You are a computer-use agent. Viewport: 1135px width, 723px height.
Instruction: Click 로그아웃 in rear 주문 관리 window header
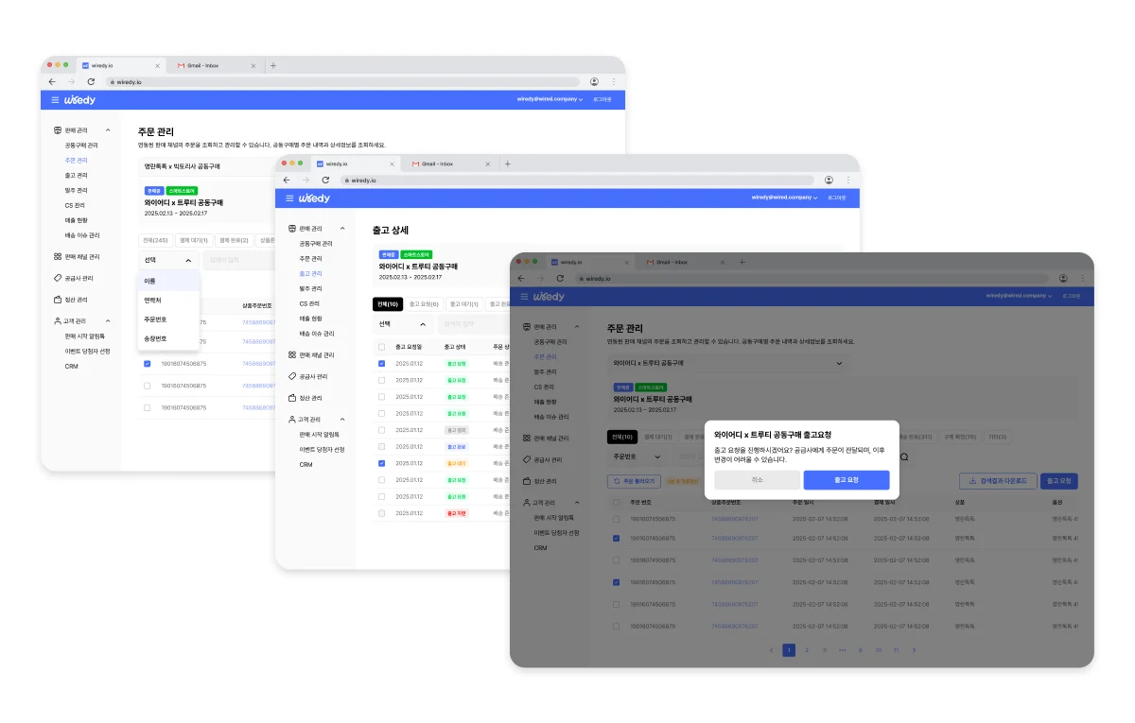point(602,99)
